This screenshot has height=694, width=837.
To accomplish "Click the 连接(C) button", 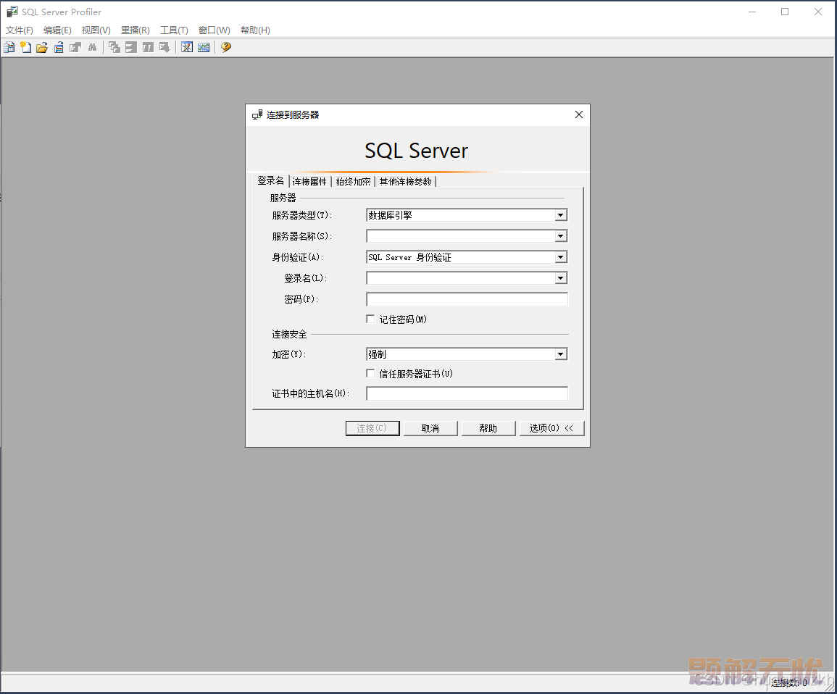I will pos(372,428).
